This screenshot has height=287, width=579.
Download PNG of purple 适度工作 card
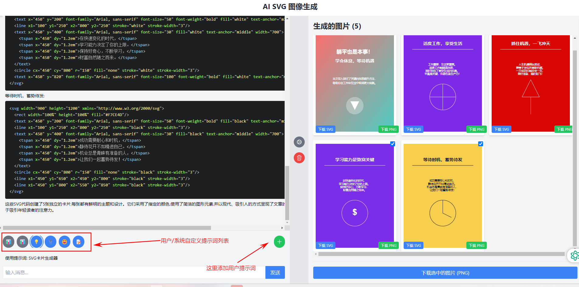[476, 129]
